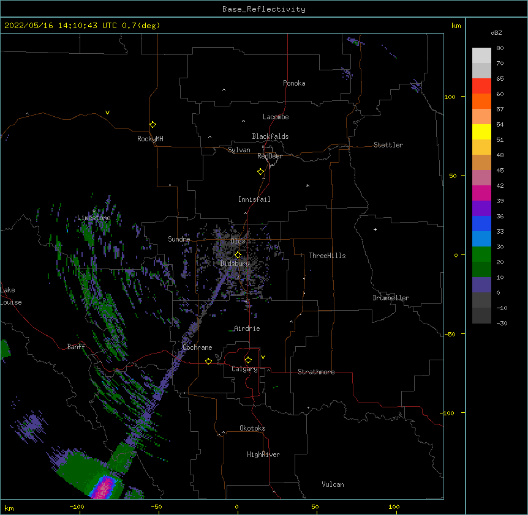528x515 pixels.
Task: Pick the 80 dBZ light gray swatch
Action: tap(481, 55)
